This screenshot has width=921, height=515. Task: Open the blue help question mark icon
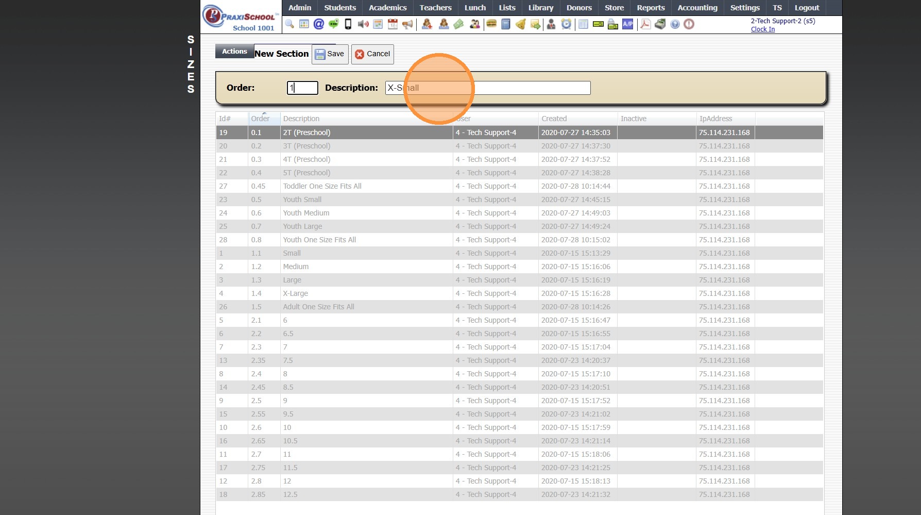pyautogui.click(x=675, y=24)
